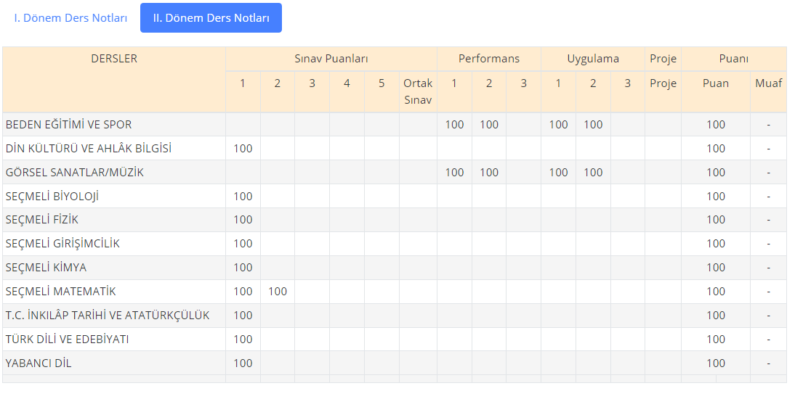Click YABANCI DİL final Puan value

[x=715, y=363]
